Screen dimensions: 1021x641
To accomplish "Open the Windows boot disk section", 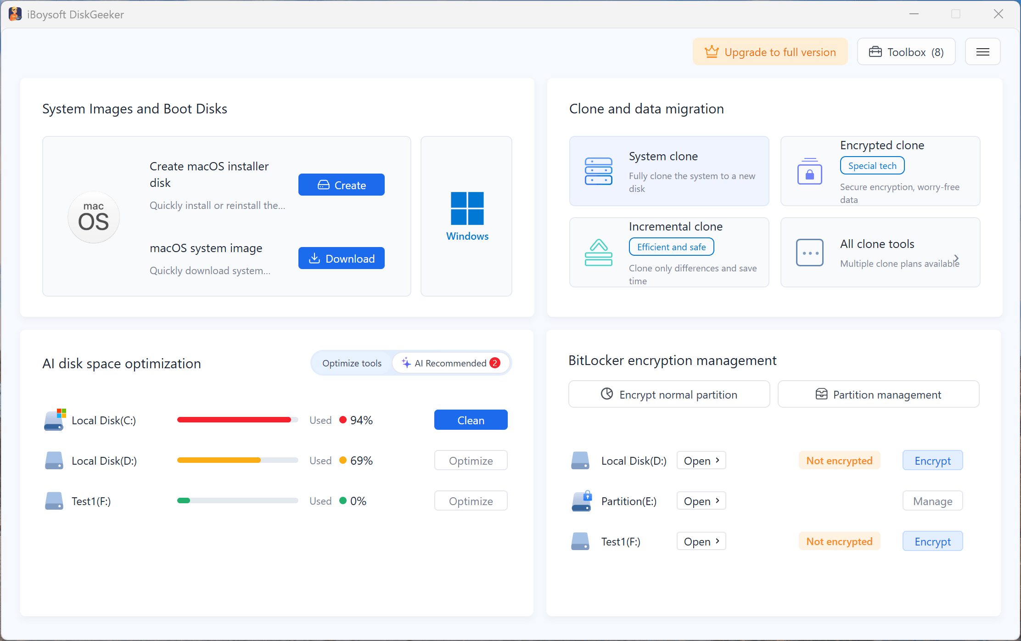I will pyautogui.click(x=466, y=216).
